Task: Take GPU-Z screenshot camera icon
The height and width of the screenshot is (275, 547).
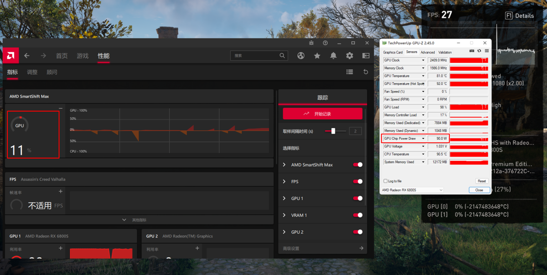Action: [x=472, y=51]
